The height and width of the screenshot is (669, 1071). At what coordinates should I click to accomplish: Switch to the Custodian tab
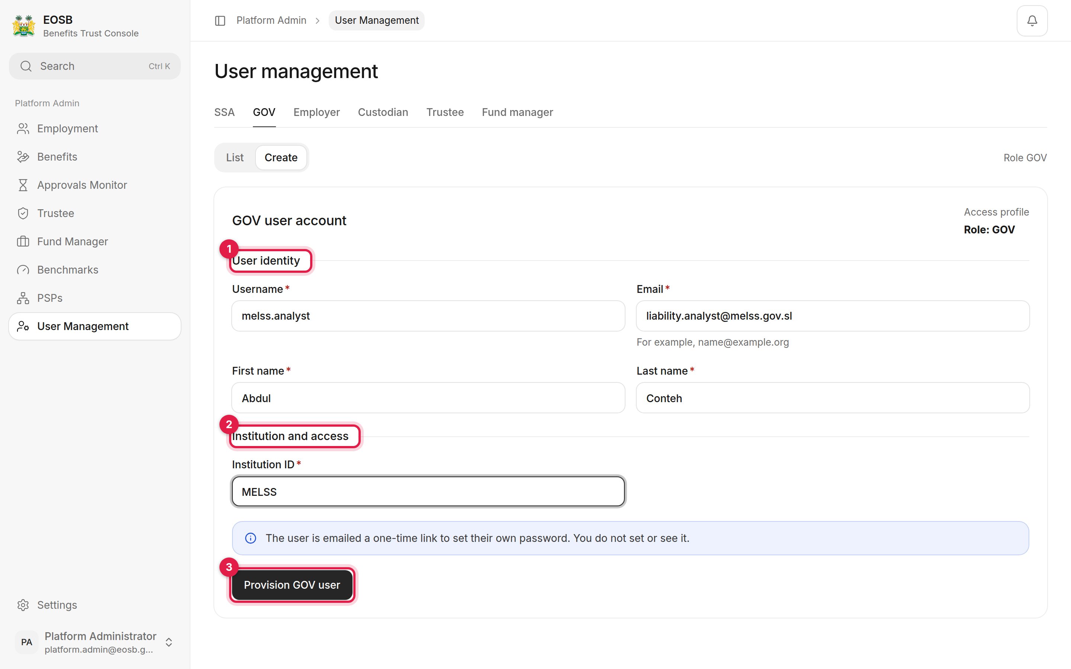383,112
